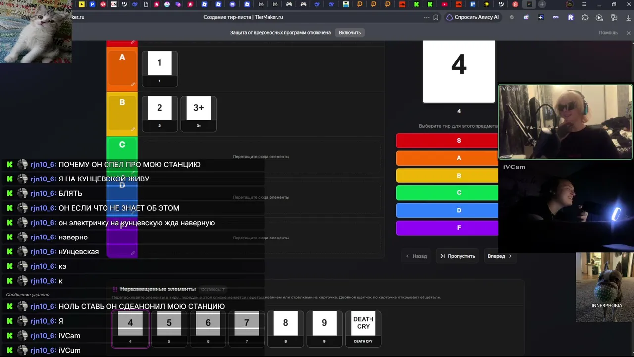Click the large preview card showing 4

point(459,71)
